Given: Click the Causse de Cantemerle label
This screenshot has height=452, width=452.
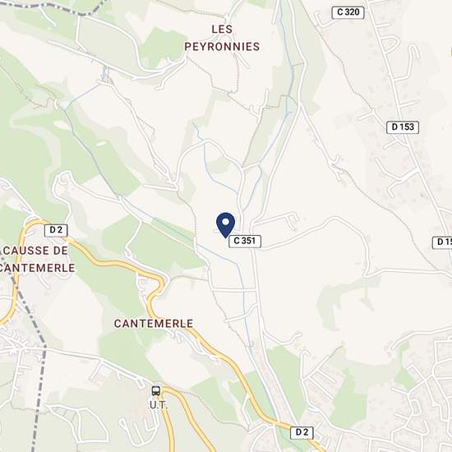Looking at the screenshot, I should (x=37, y=259).
